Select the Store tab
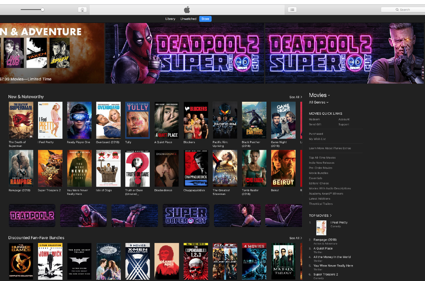This screenshot has width=425, height=281. point(205,19)
